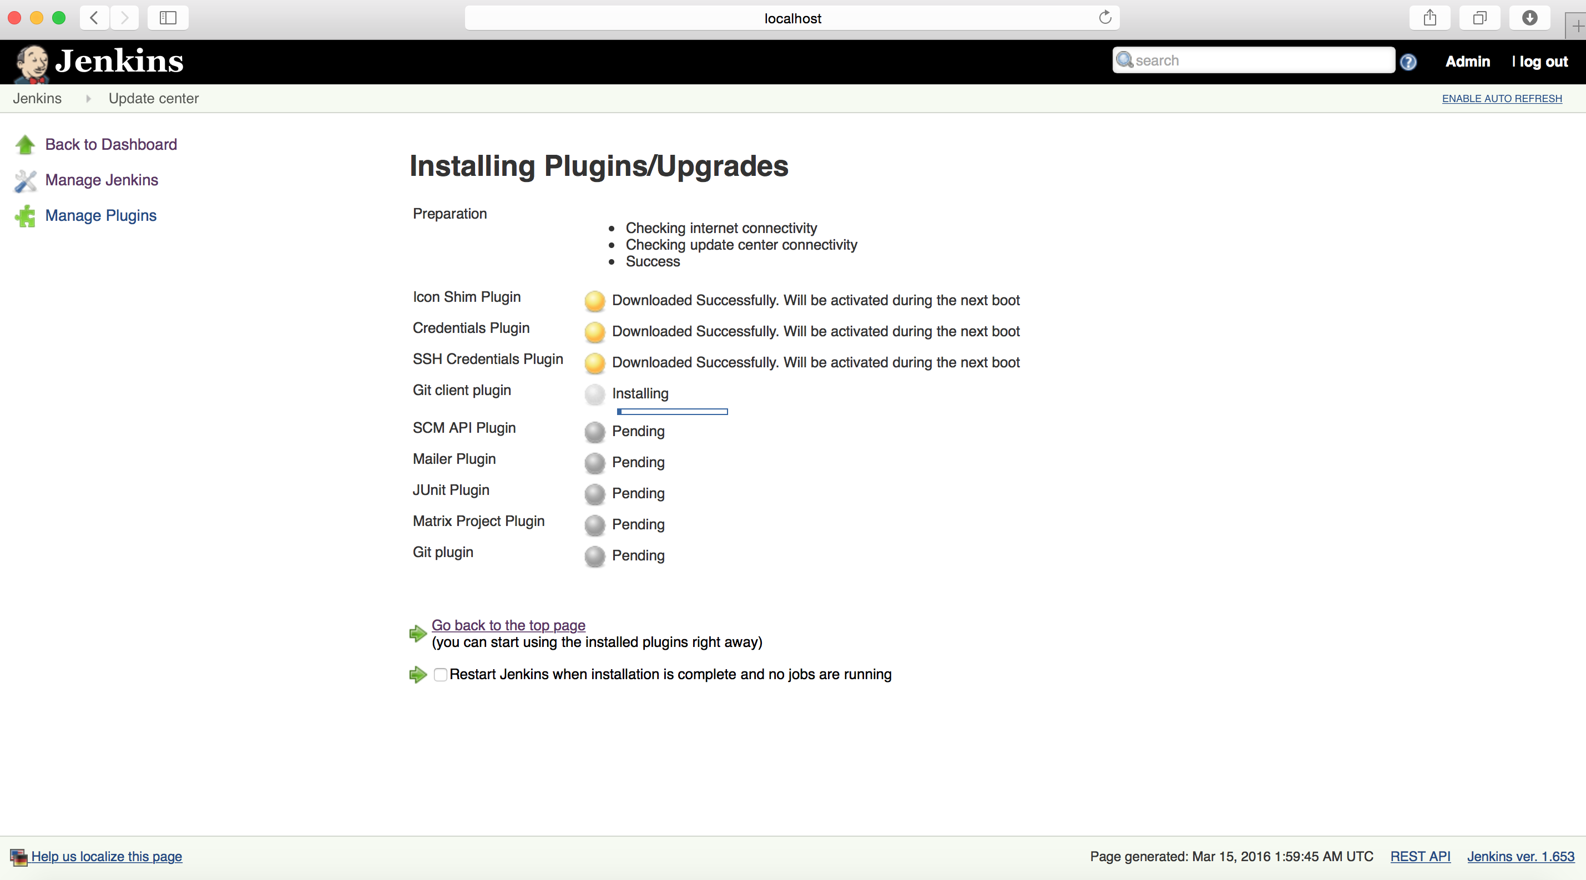Click grey status ball for Mailer Plugin
The width and height of the screenshot is (1586, 880).
coord(595,463)
